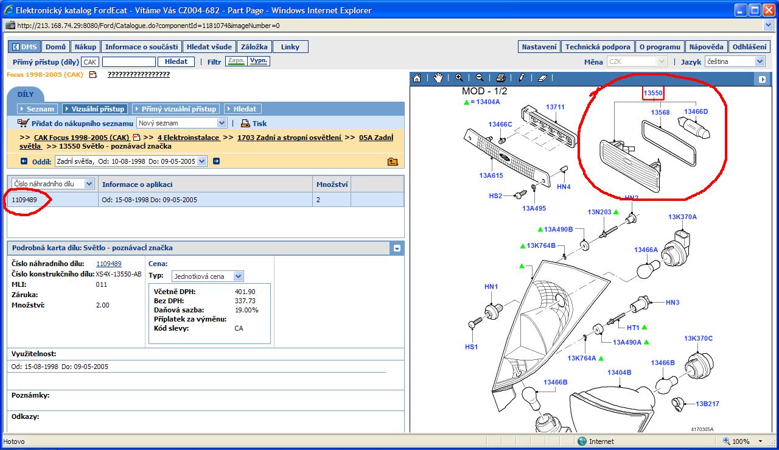Click the home icon in diagram toolbar
This screenshot has width=779, height=450.
417,78
